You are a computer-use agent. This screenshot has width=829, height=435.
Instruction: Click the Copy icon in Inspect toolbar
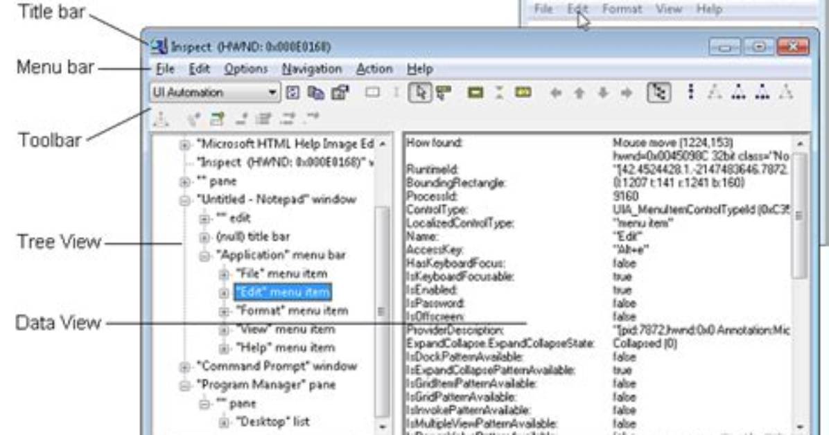[x=316, y=93]
